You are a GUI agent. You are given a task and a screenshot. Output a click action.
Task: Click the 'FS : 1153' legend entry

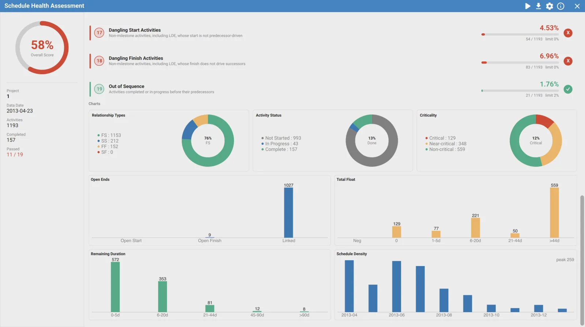(x=109, y=135)
